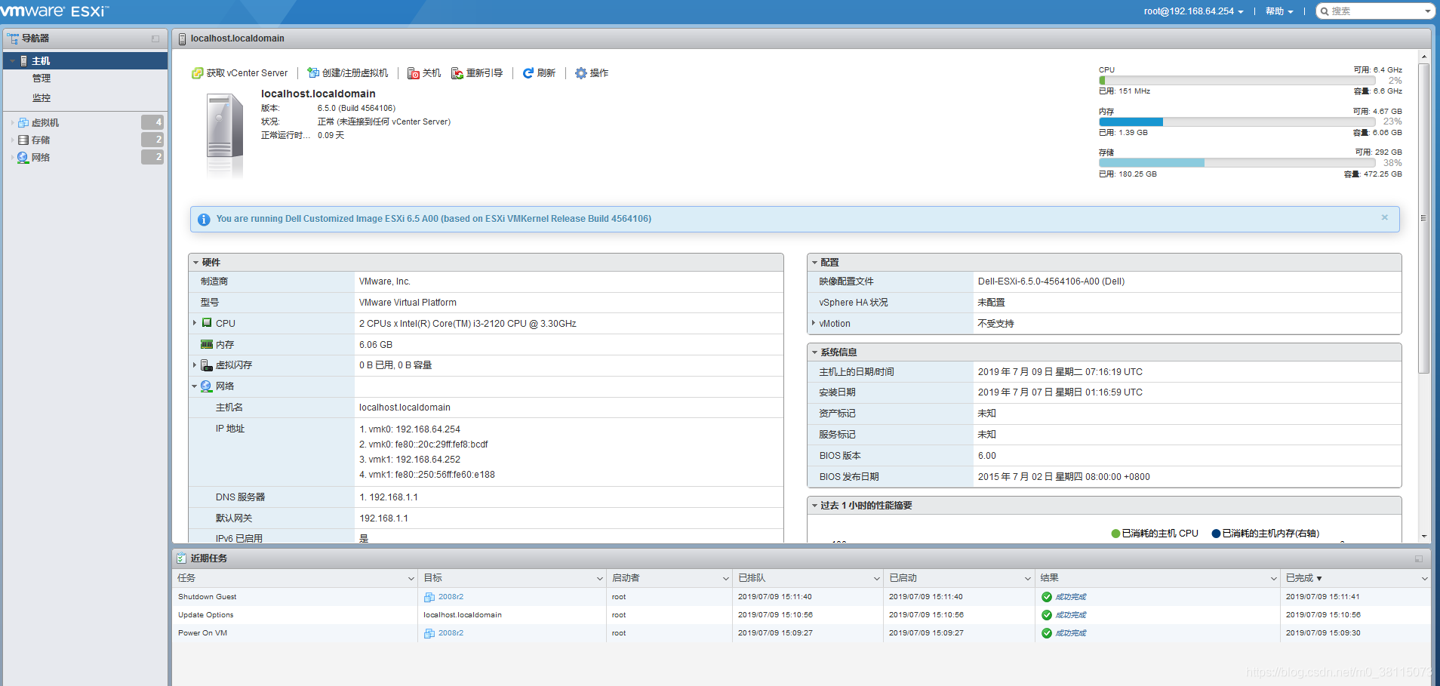
Task: Collapse the 网络 hardware row
Action: 195,386
